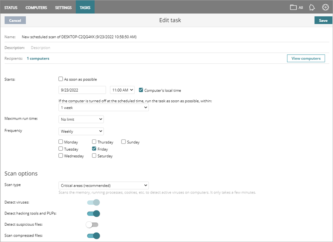Disable the "Detect viruses" toggle
Image resolution: width=333 pixels, height=242 pixels.
click(x=93, y=203)
